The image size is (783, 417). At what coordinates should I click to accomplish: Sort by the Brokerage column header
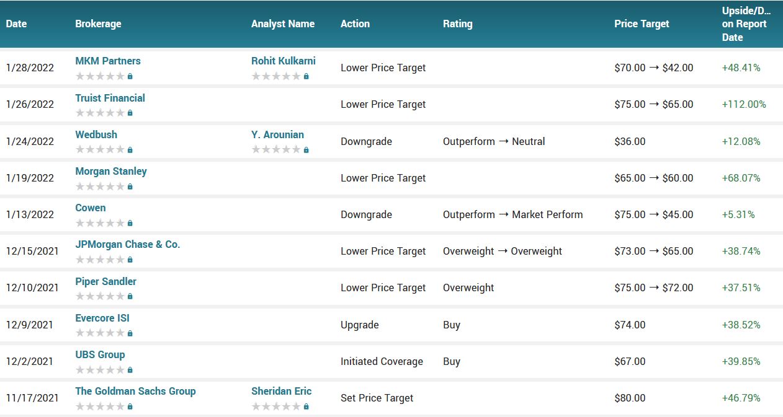point(98,24)
